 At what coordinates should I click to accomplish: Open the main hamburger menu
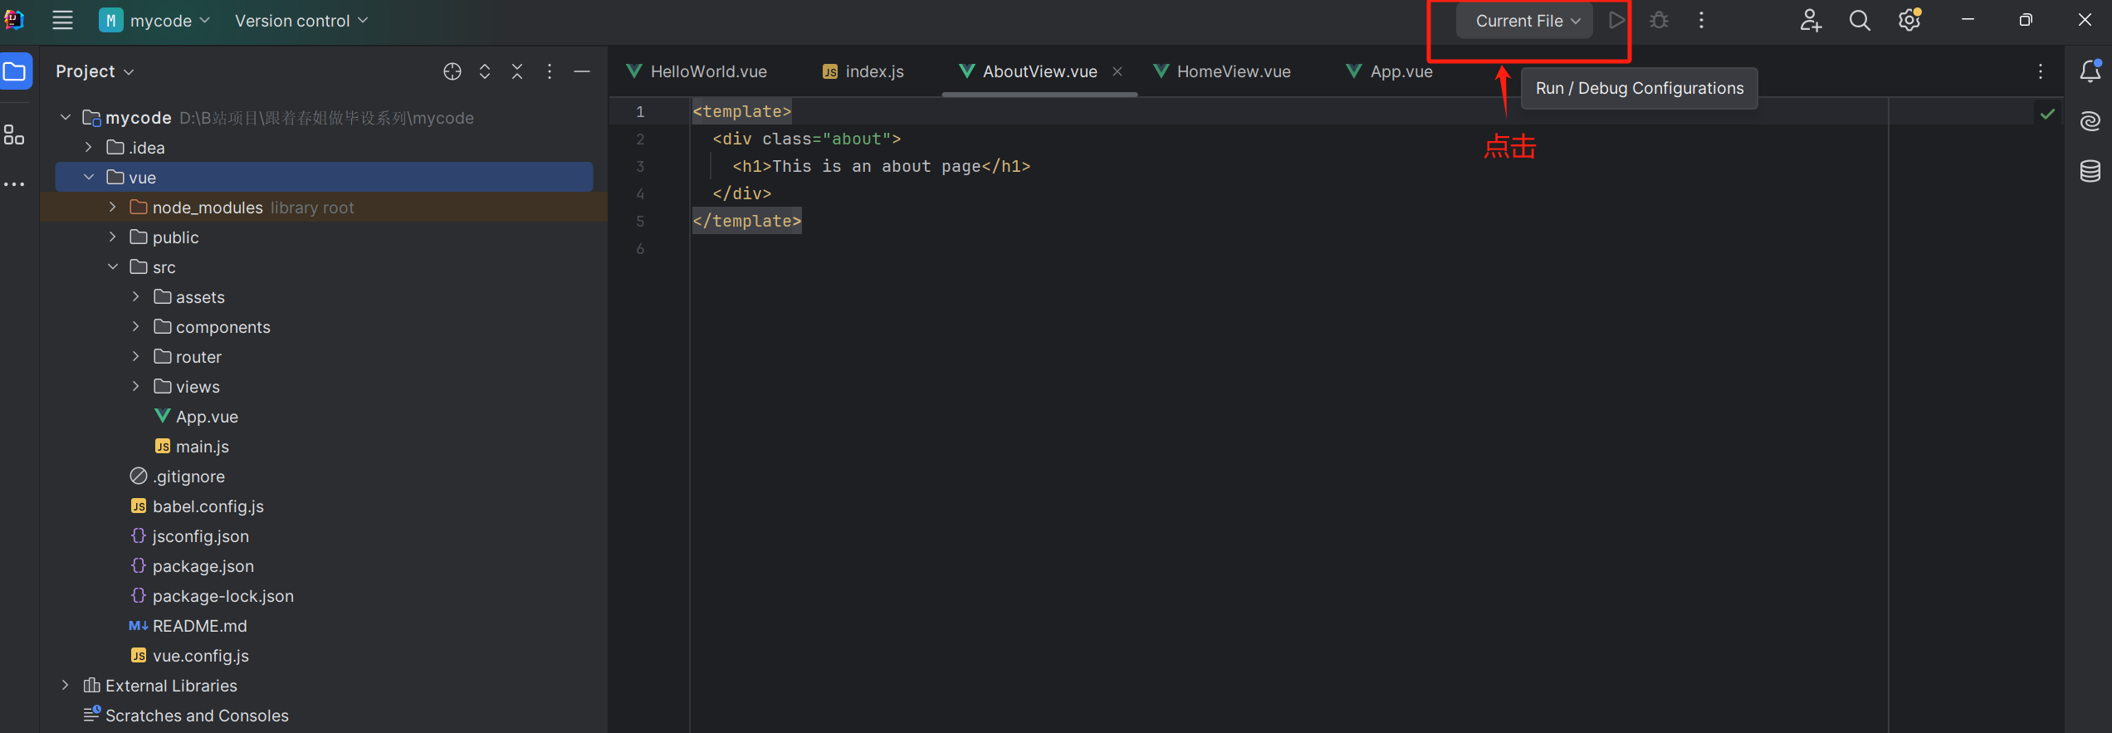coord(62,20)
